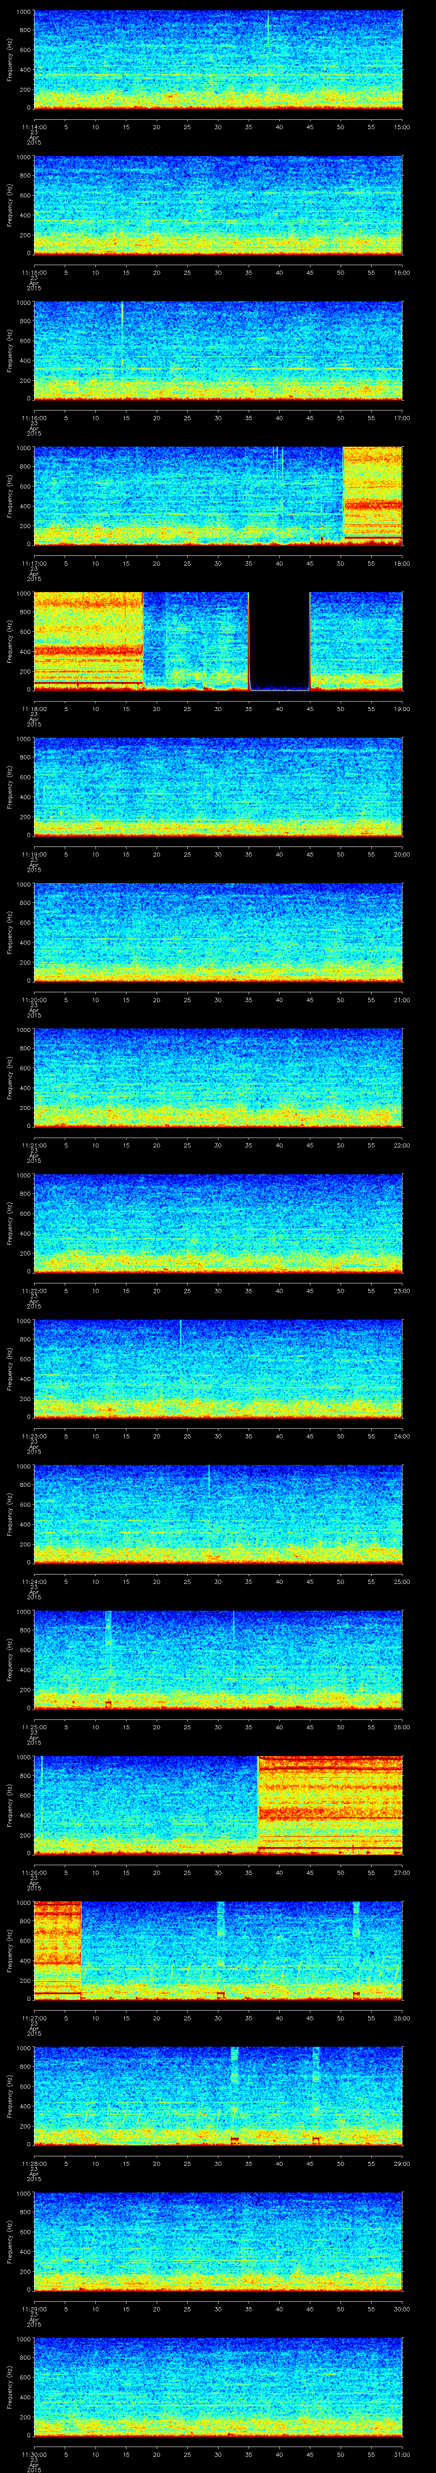
Task: Click the 23:00 end time label
Action: pos(402,1290)
